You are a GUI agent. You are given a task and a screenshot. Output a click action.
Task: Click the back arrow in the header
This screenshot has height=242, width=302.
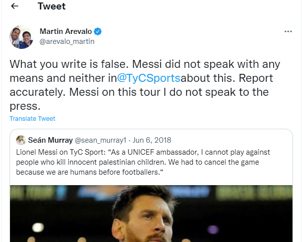[15, 6]
